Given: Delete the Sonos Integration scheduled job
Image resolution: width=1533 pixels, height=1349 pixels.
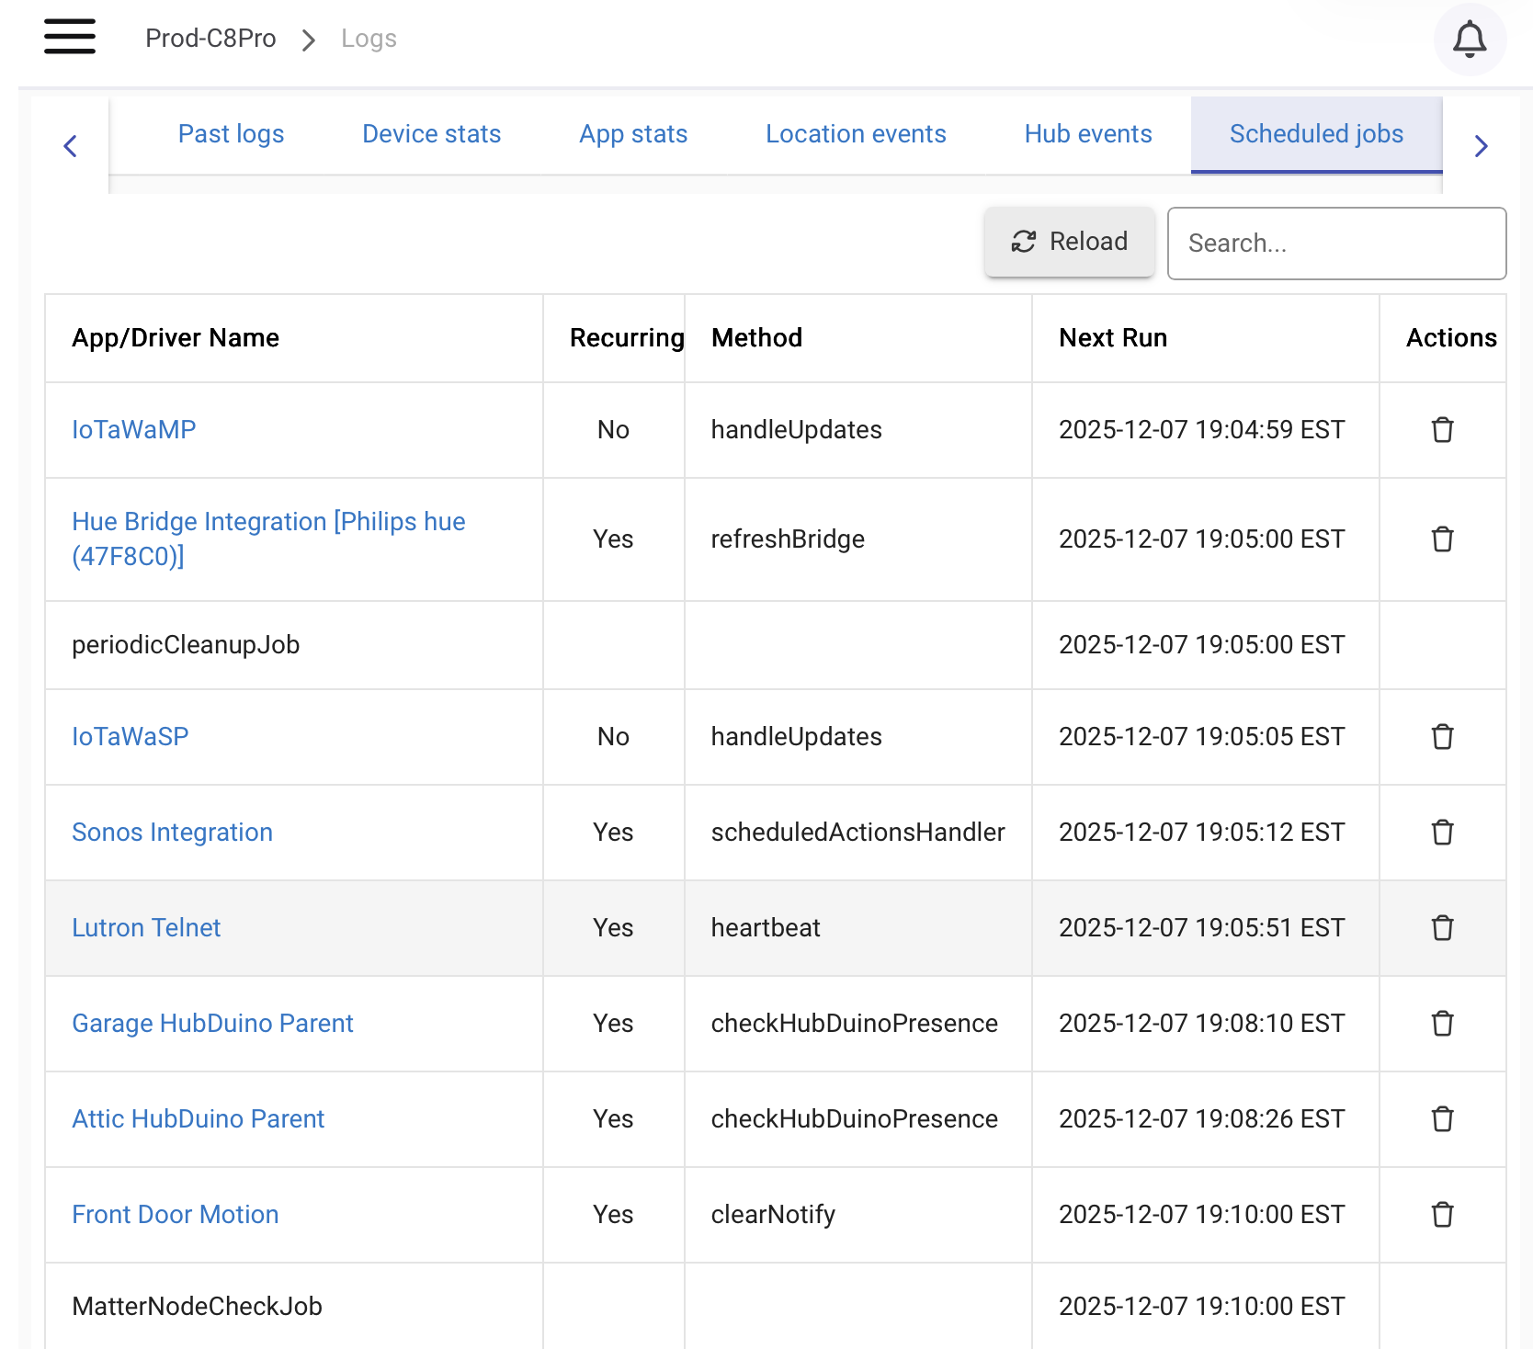Looking at the screenshot, I should coord(1442,833).
